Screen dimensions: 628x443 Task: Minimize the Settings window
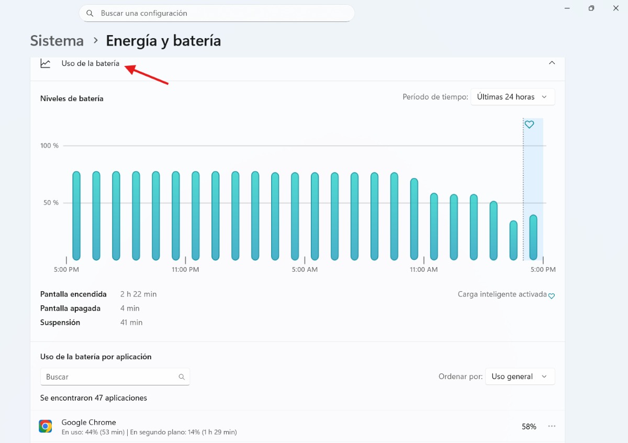click(567, 8)
